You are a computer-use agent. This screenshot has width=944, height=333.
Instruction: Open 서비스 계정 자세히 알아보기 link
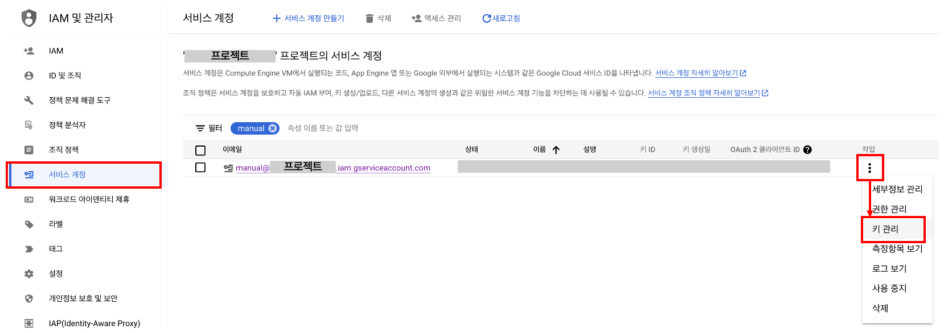pyautogui.click(x=696, y=73)
